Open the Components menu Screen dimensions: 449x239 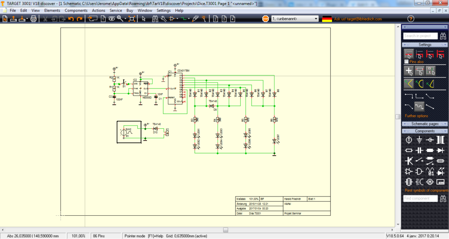[x=76, y=11]
